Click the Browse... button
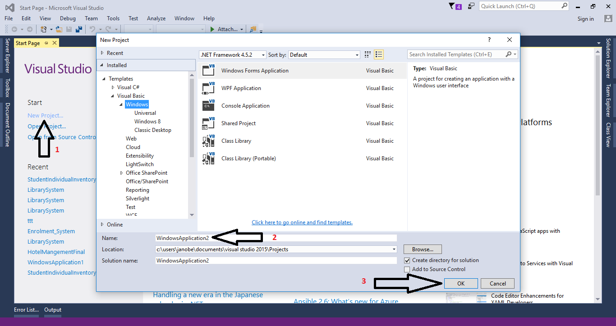The width and height of the screenshot is (616, 326). tap(423, 249)
